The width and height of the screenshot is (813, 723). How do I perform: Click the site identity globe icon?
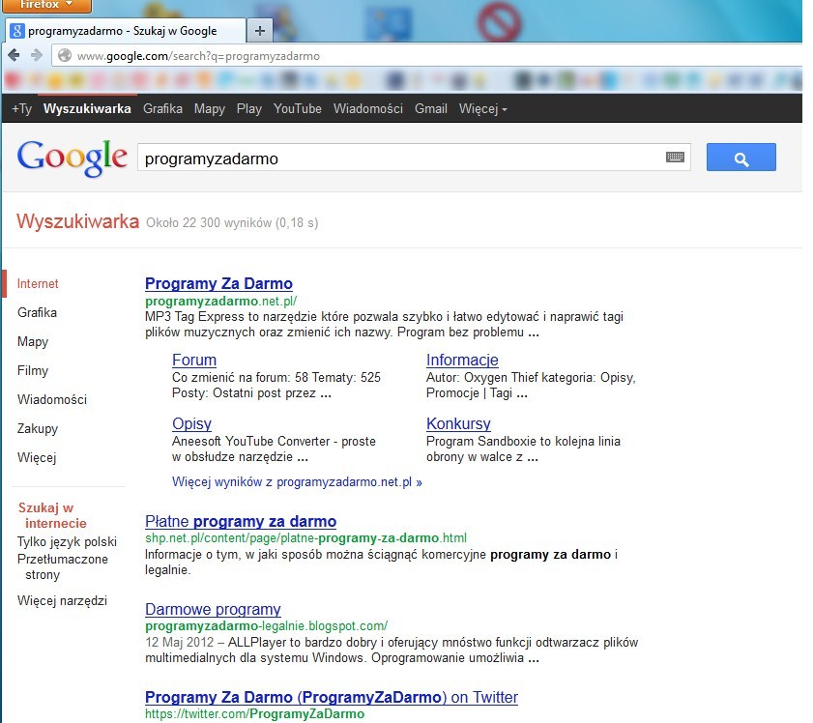[x=65, y=55]
